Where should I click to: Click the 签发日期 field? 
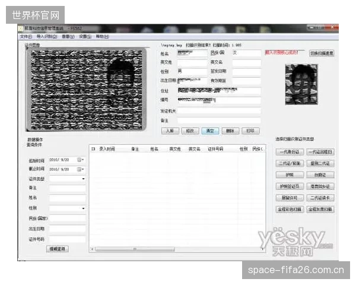click(247, 71)
